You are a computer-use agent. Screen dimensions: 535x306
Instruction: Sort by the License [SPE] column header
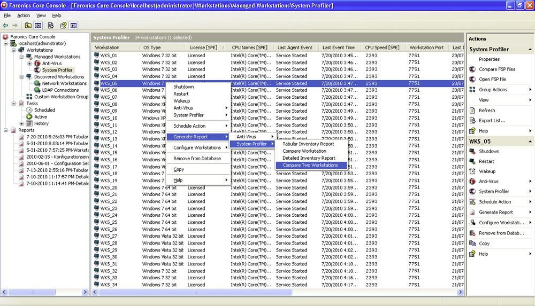coord(206,48)
